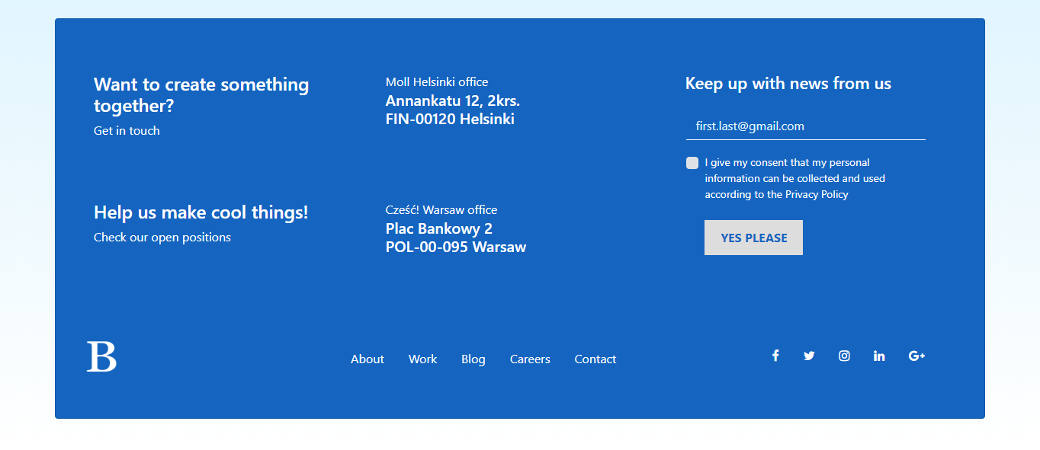1040x450 pixels.
Task: Select the Helsinki office address text
Action: tap(452, 110)
